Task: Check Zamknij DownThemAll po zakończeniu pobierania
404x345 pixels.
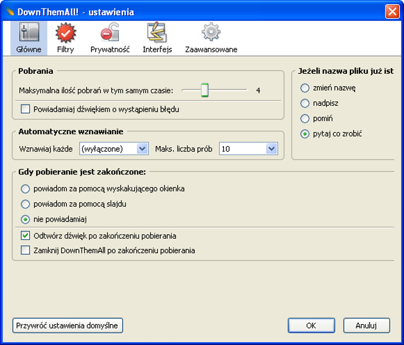Action: tap(25, 250)
